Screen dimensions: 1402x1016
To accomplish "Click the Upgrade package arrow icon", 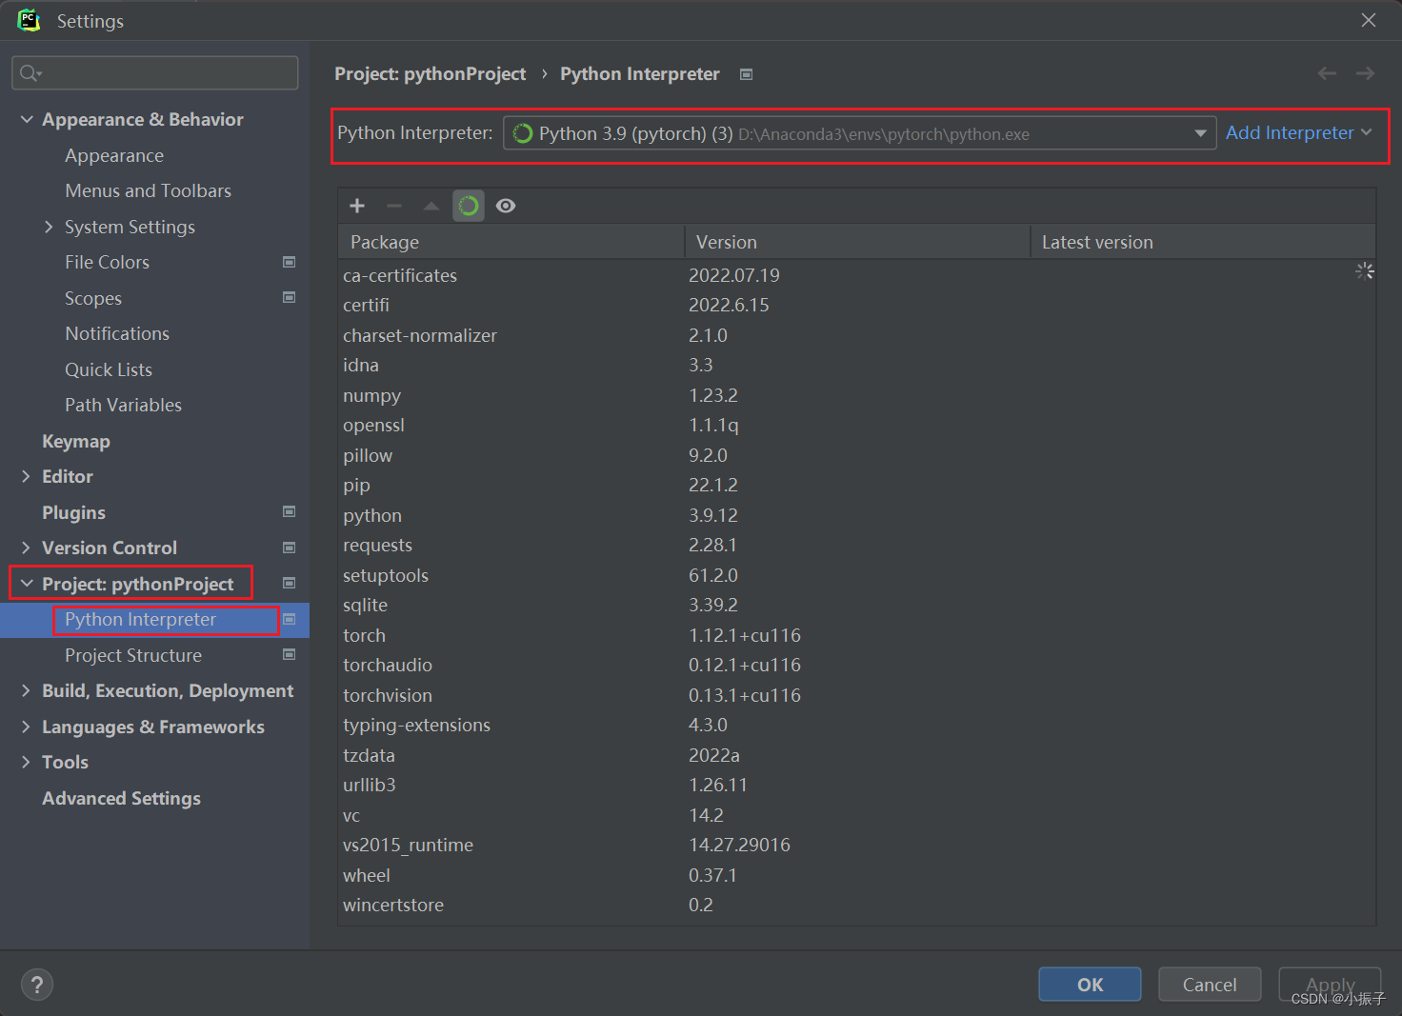I will [x=431, y=205].
